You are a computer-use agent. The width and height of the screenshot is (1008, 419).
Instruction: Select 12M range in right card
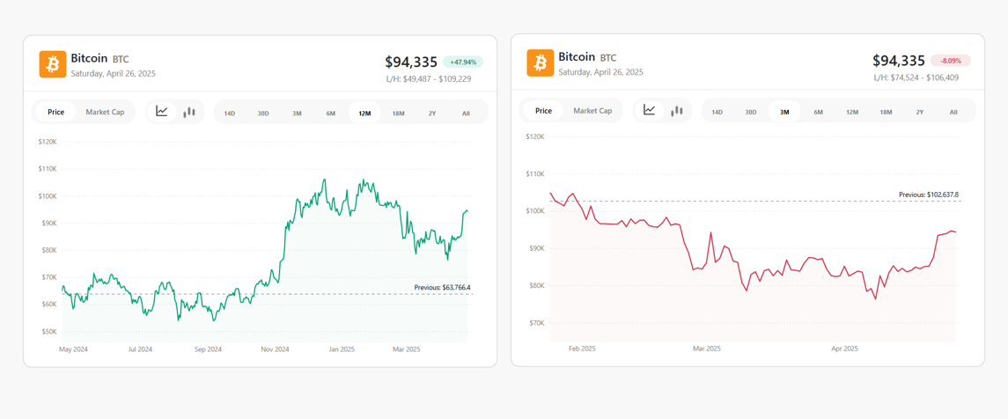coord(852,112)
